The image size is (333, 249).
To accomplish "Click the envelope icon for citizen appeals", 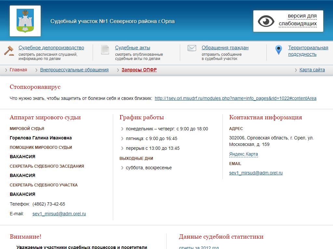I will coord(192,48).
